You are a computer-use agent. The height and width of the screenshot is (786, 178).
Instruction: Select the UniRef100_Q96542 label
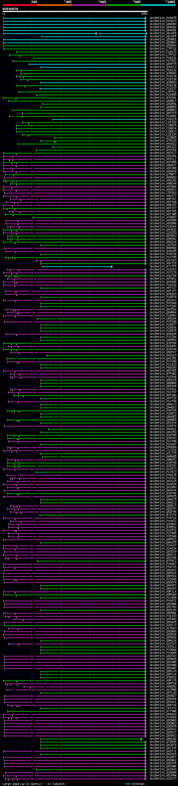click(x=163, y=239)
